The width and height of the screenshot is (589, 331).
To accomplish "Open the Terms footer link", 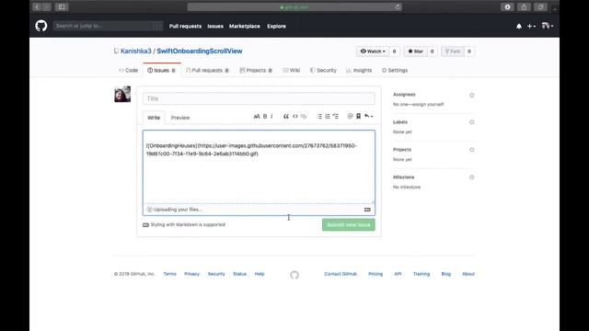I will tap(169, 274).
